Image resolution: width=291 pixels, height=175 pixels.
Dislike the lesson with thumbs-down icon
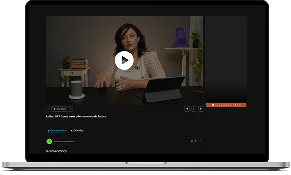tap(200, 109)
